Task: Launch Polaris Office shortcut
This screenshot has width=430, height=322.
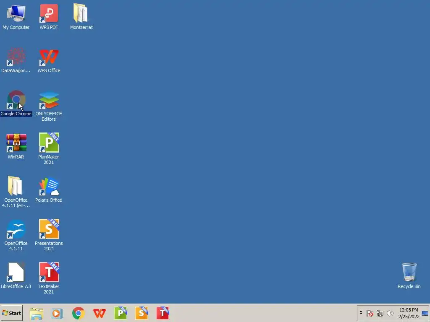Action: (49, 190)
